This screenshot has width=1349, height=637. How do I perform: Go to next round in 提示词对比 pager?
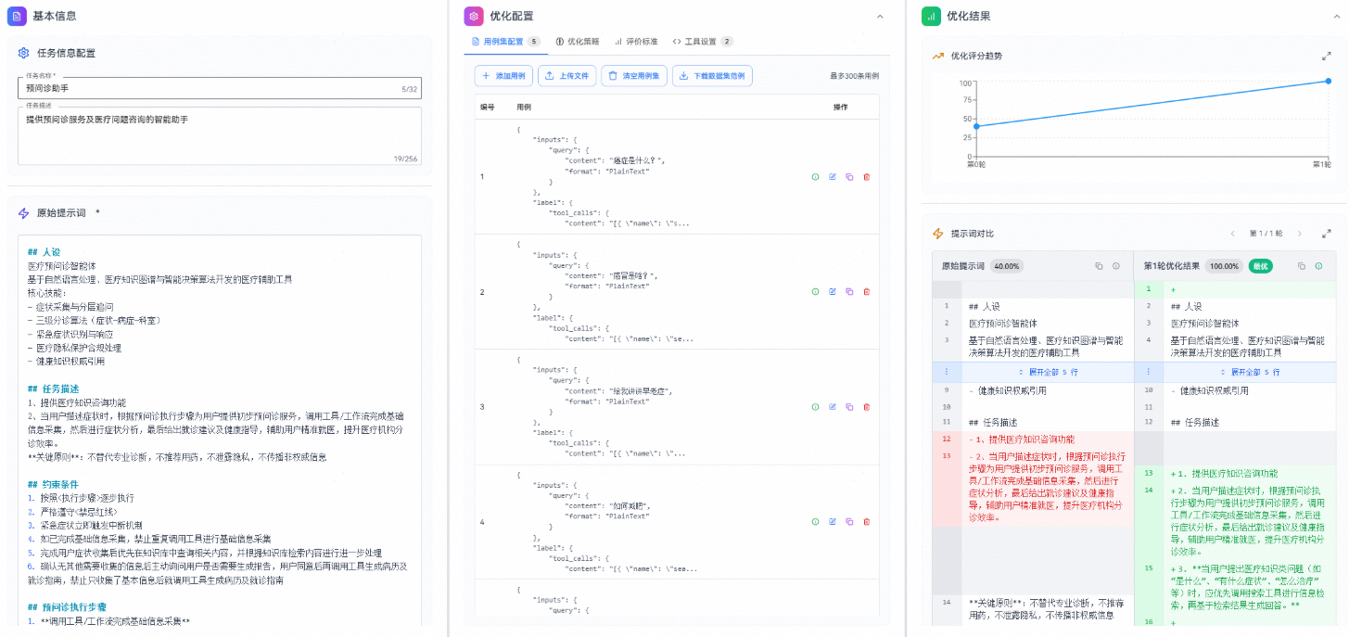coord(1300,234)
